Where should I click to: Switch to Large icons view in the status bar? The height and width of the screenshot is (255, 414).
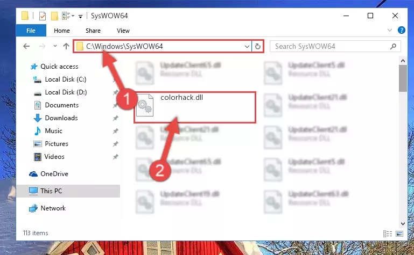399,234
